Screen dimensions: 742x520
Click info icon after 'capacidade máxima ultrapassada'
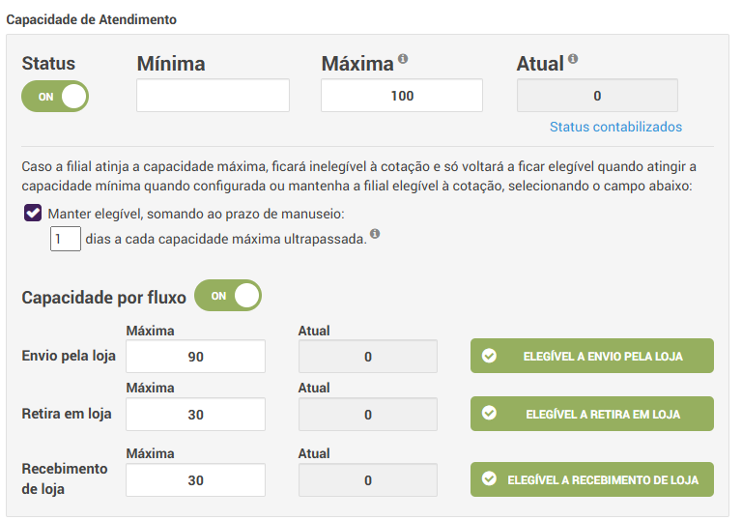click(x=374, y=234)
